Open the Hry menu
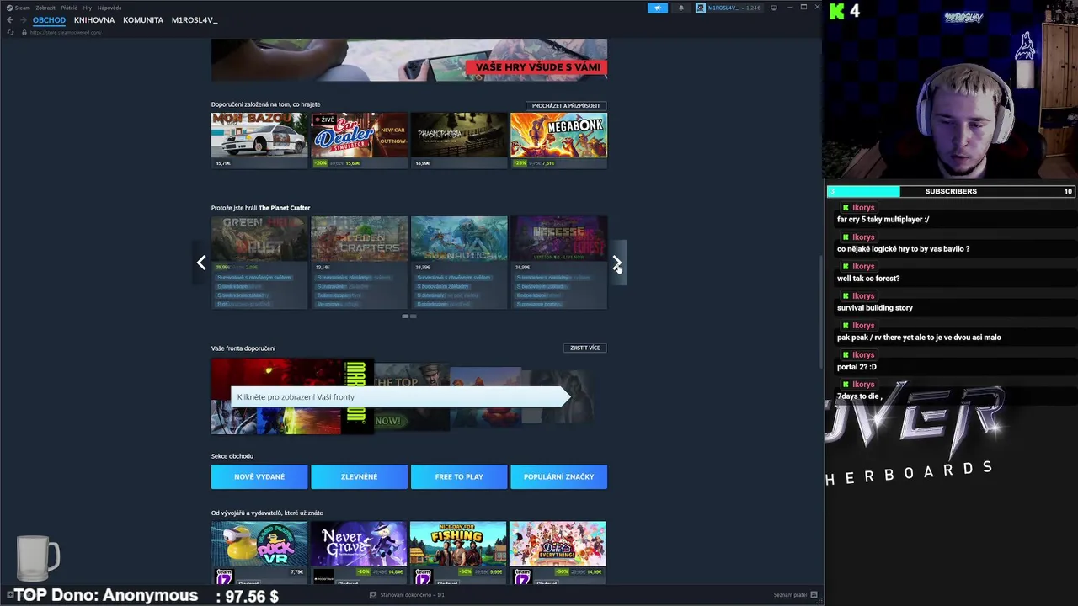The image size is (1078, 606). pos(88,8)
